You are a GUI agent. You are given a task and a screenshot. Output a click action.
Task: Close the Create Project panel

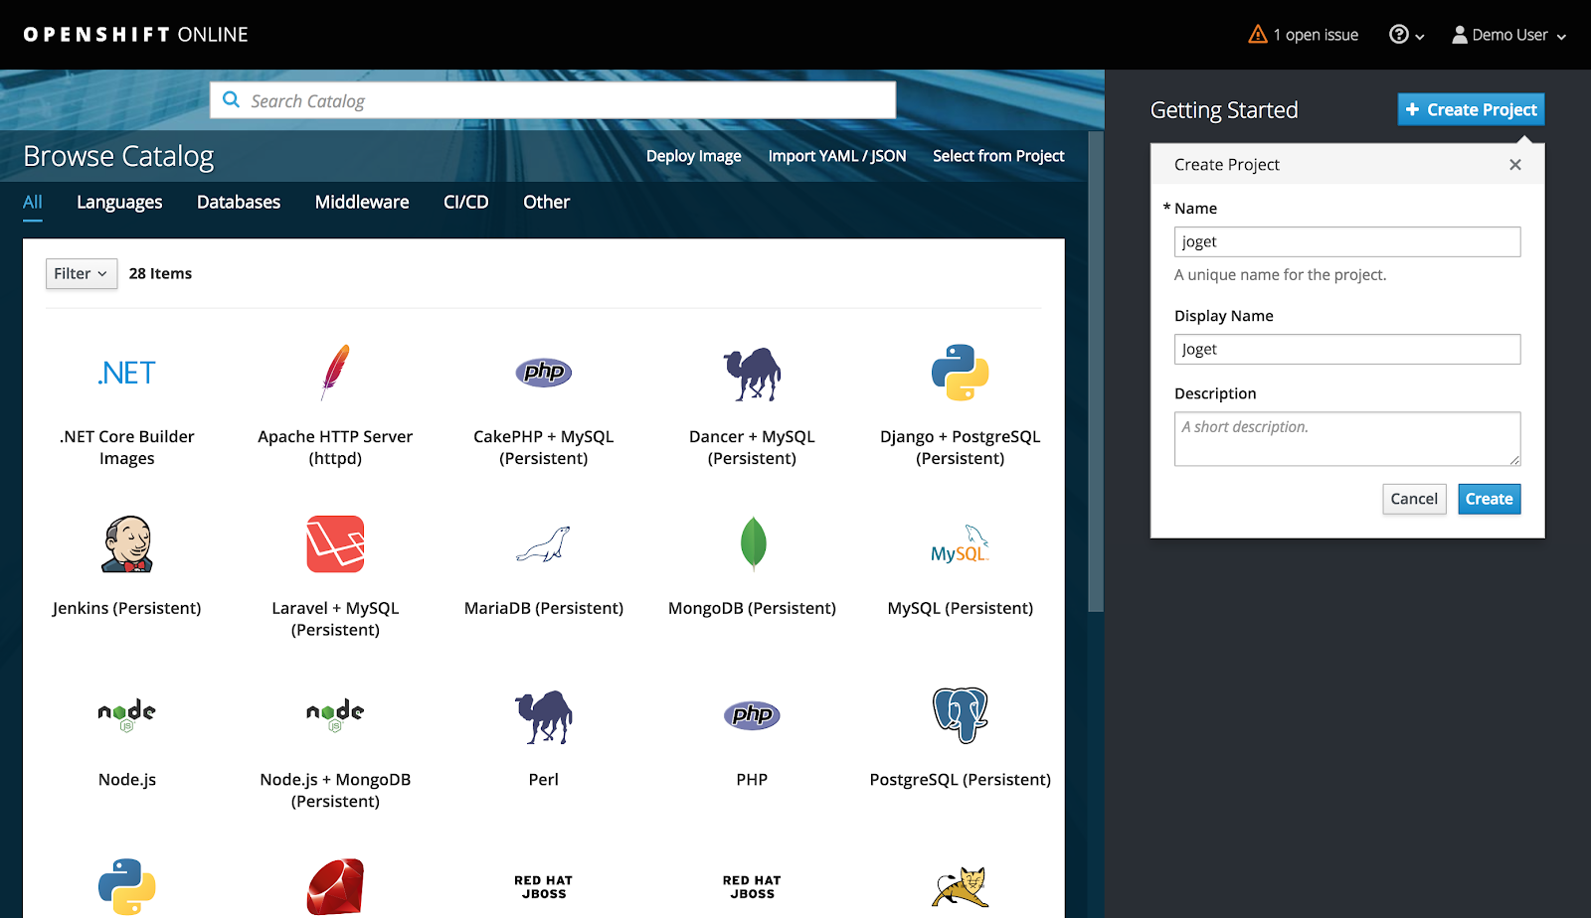coord(1515,165)
